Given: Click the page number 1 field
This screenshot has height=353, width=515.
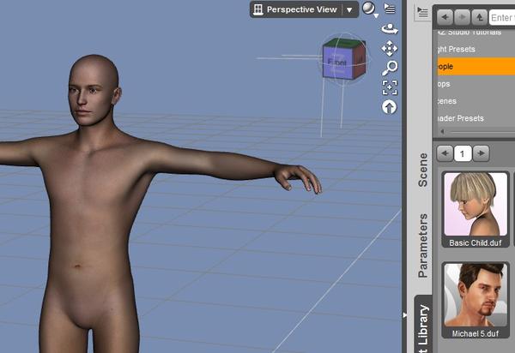Looking at the screenshot, I should pyautogui.click(x=463, y=153).
